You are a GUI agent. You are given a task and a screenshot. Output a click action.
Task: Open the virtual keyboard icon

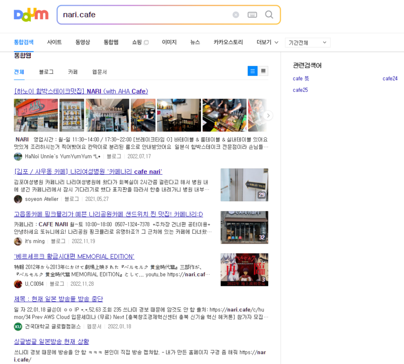[252, 15]
